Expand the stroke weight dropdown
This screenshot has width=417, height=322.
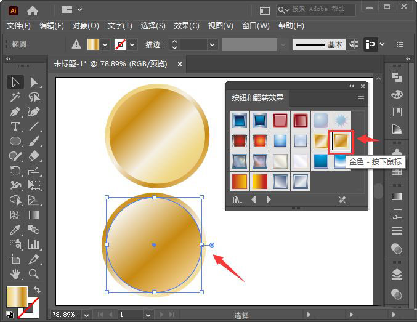pos(213,45)
